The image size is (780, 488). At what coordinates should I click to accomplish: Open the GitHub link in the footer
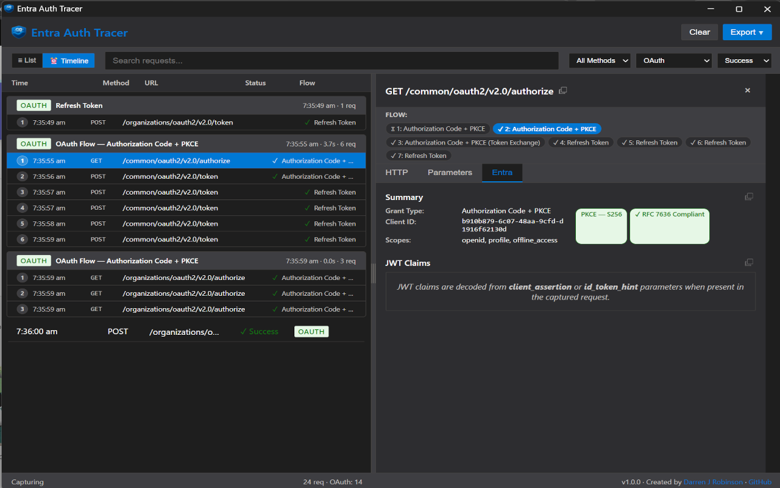760,482
